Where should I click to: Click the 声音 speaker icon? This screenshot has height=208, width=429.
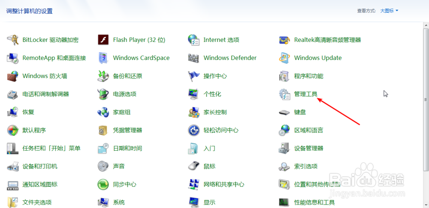click(103, 166)
